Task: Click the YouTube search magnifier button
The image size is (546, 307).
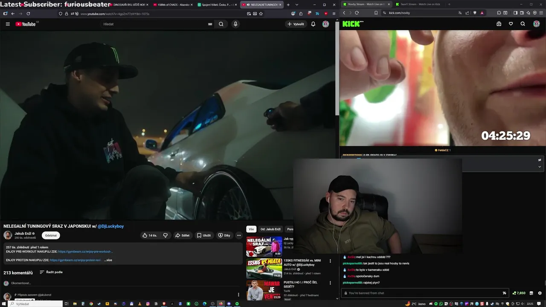Action: [221, 24]
